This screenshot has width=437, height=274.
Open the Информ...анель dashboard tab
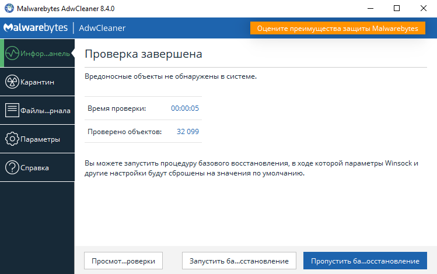[37, 53]
